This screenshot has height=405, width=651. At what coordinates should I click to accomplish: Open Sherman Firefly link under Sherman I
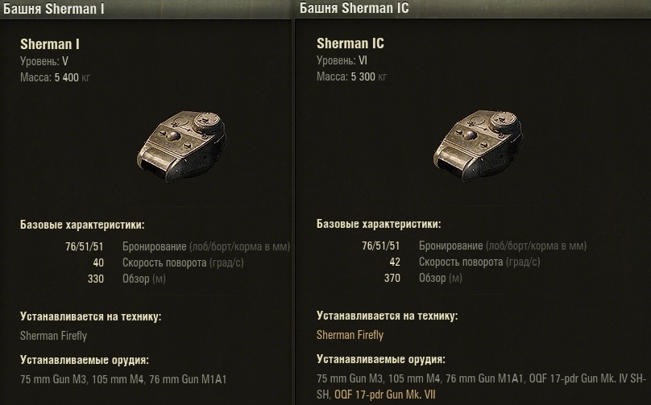(53, 335)
